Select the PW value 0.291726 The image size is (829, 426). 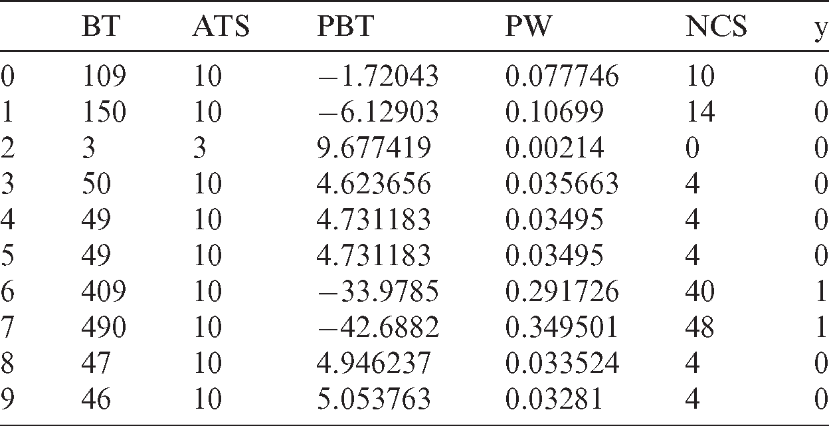pyautogui.click(x=561, y=292)
